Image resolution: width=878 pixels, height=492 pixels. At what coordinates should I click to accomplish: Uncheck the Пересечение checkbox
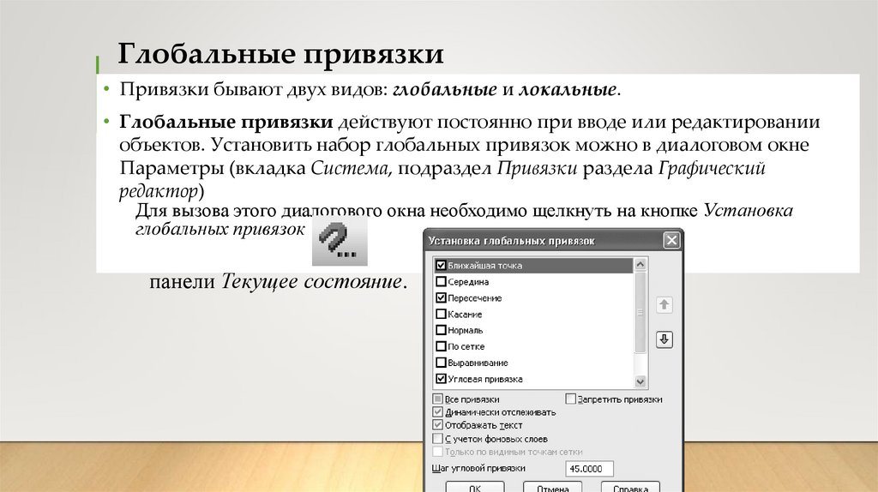point(442,297)
